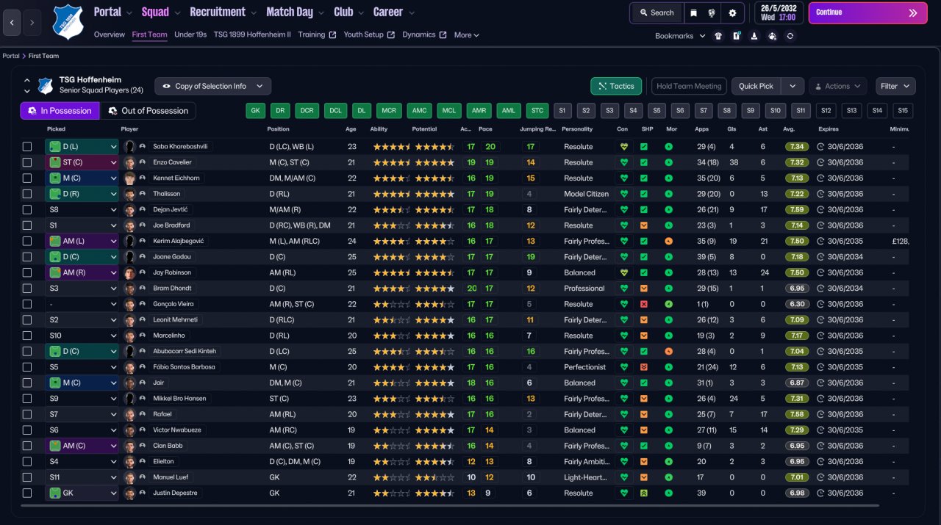Tick the checkbox for Marcelinho
This screenshot has height=525, width=941.
(x=27, y=336)
